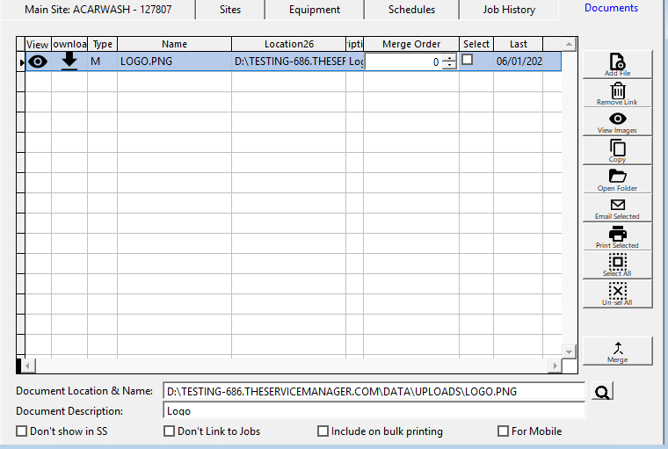668x449 pixels.
Task: Switch to the Equipment tab
Action: (314, 10)
